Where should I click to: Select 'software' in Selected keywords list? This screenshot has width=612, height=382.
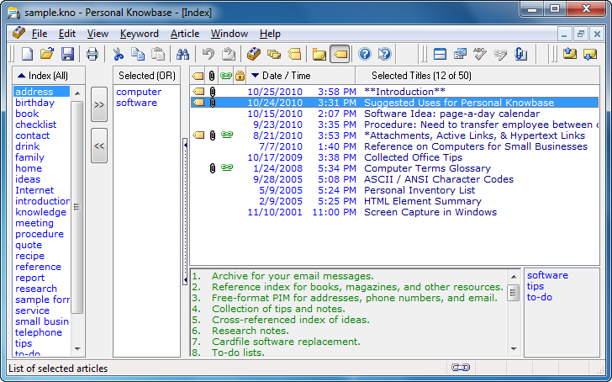tap(136, 103)
